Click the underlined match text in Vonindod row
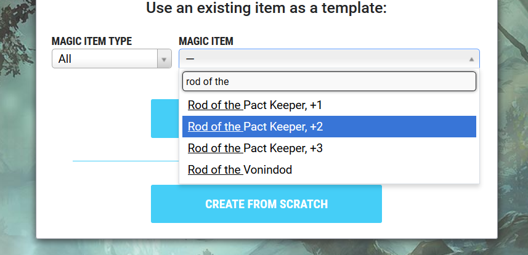 (216, 170)
